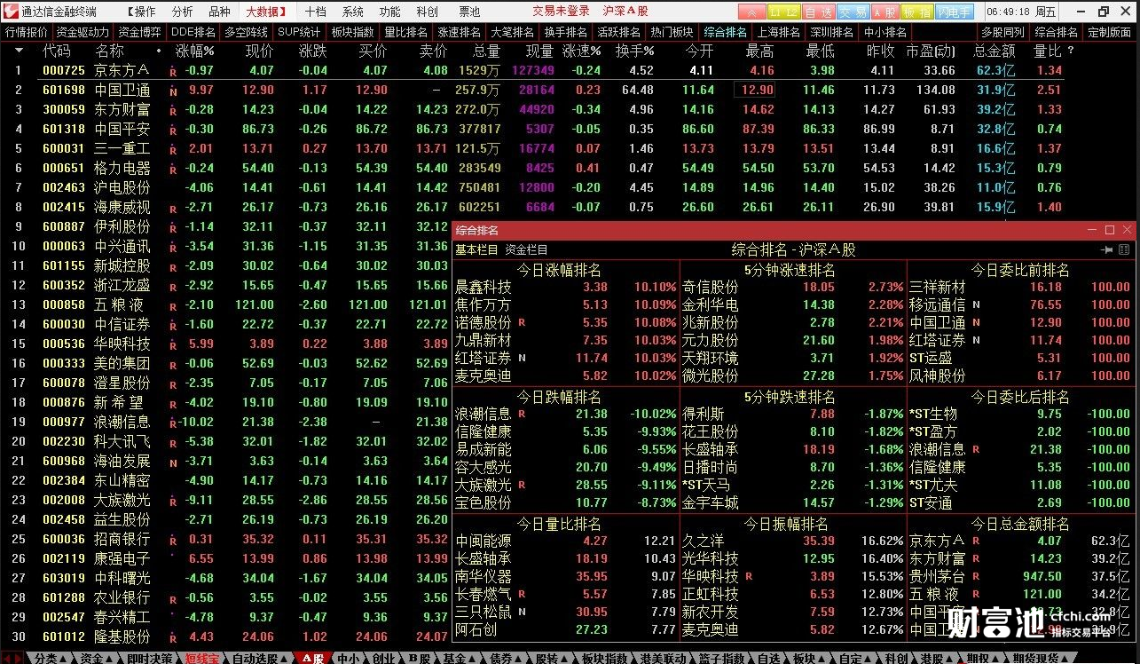Screen dimensions: 1140x664
Task: Expand the 自动选股 bottom tab menu
Action: pyautogui.click(x=259, y=658)
